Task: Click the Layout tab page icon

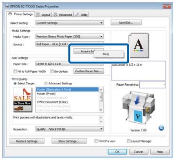Action: (x=38, y=15)
